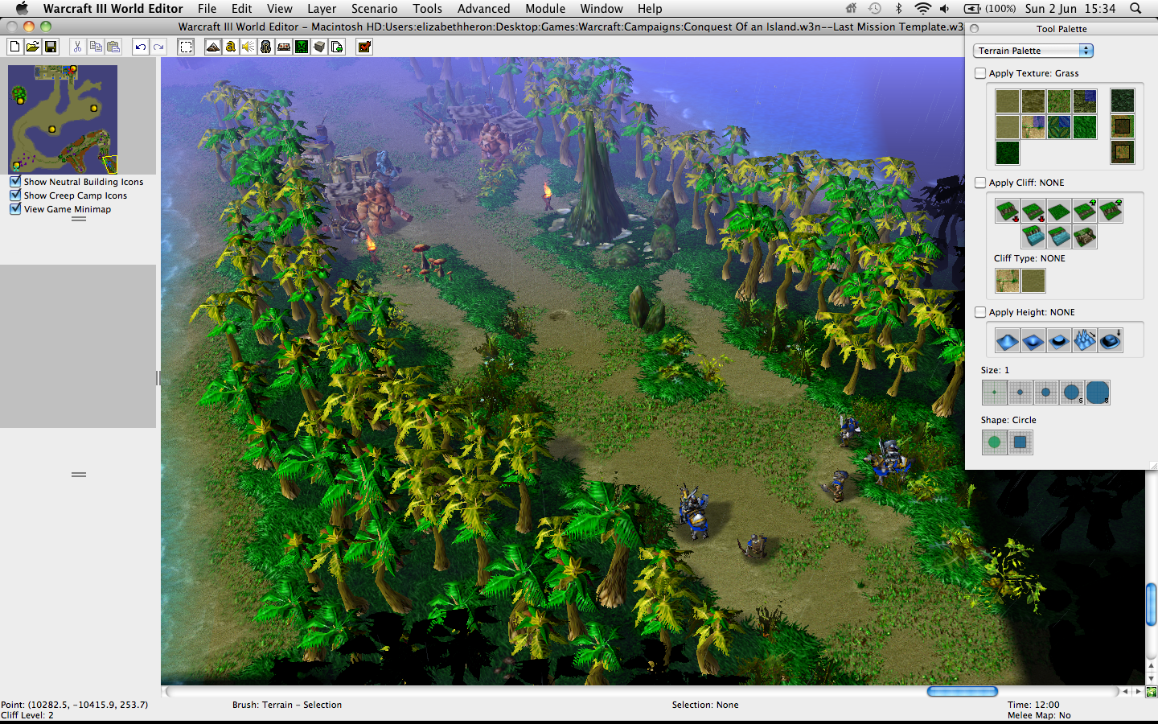Enable the Apply Height checkbox
Image resolution: width=1158 pixels, height=724 pixels.
(980, 312)
